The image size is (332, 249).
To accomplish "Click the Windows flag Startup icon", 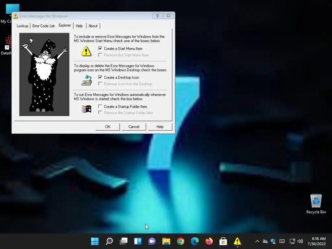I will (x=86, y=109).
